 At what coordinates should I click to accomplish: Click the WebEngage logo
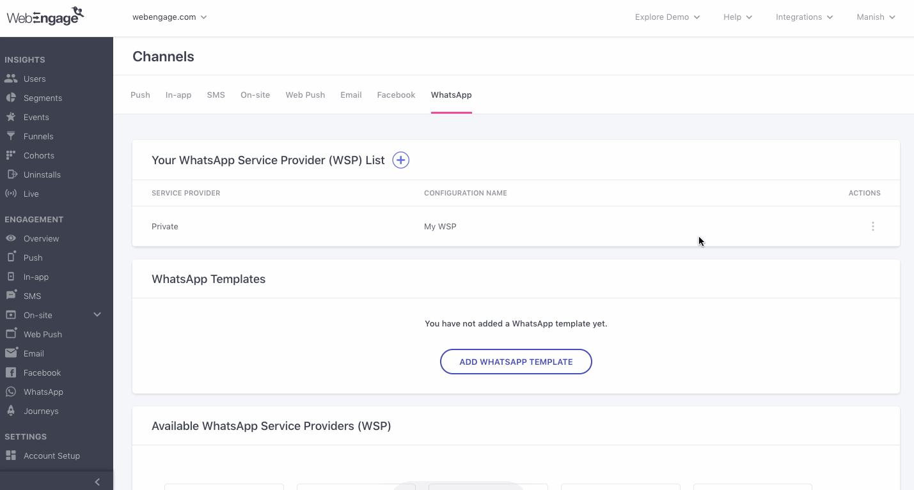[45, 16]
